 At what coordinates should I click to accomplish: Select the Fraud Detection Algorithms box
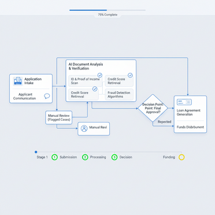coord(119,95)
